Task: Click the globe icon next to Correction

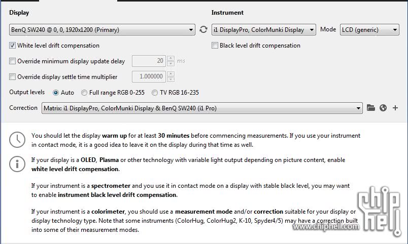Action: coord(383,108)
